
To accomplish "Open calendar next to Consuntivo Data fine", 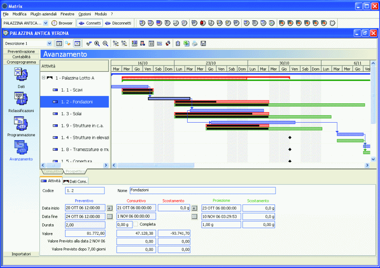I will (x=194, y=216).
